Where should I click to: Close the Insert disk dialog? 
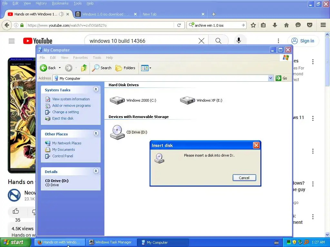256,145
